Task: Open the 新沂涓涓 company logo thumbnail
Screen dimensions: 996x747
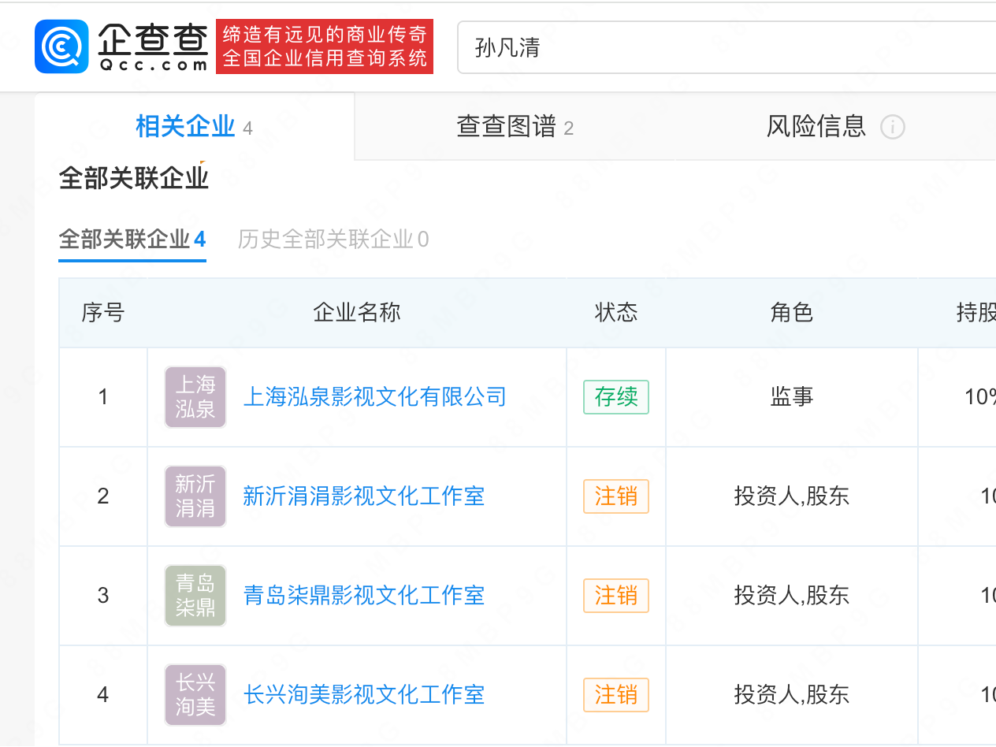Action: click(195, 496)
